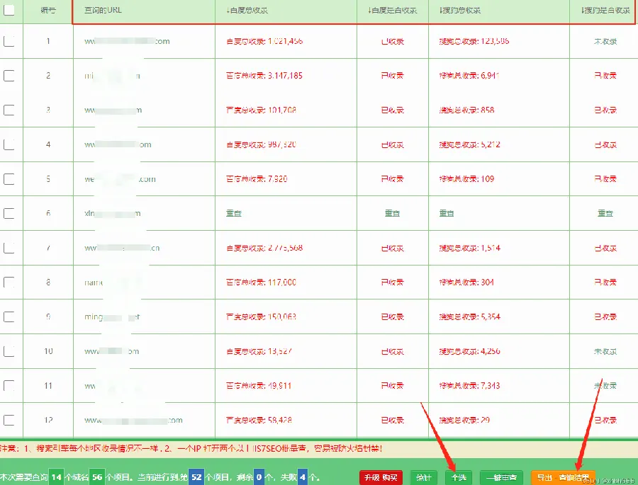
Task: Sort by 搜狗总收录 column header
Action: pyautogui.click(x=460, y=10)
